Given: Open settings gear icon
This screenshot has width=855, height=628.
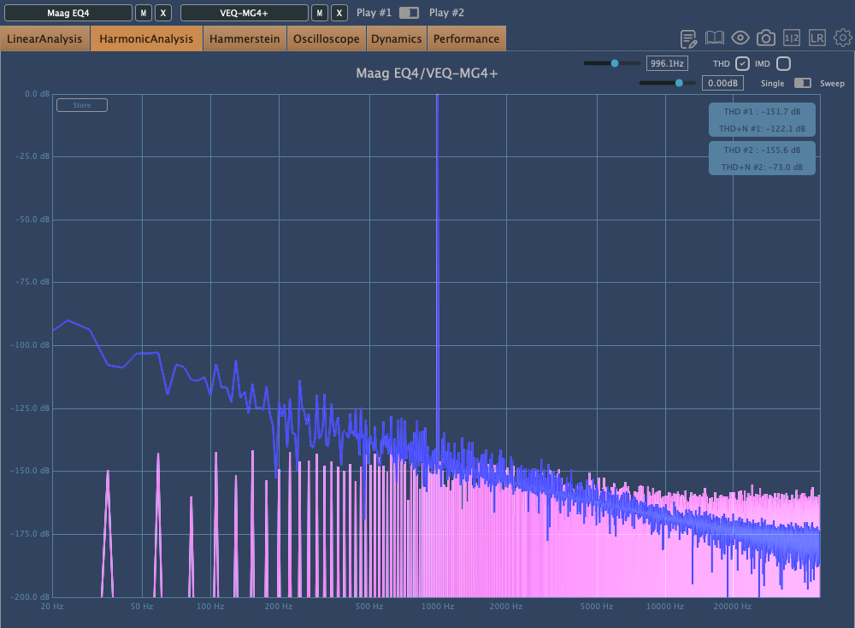Looking at the screenshot, I should coord(843,38).
